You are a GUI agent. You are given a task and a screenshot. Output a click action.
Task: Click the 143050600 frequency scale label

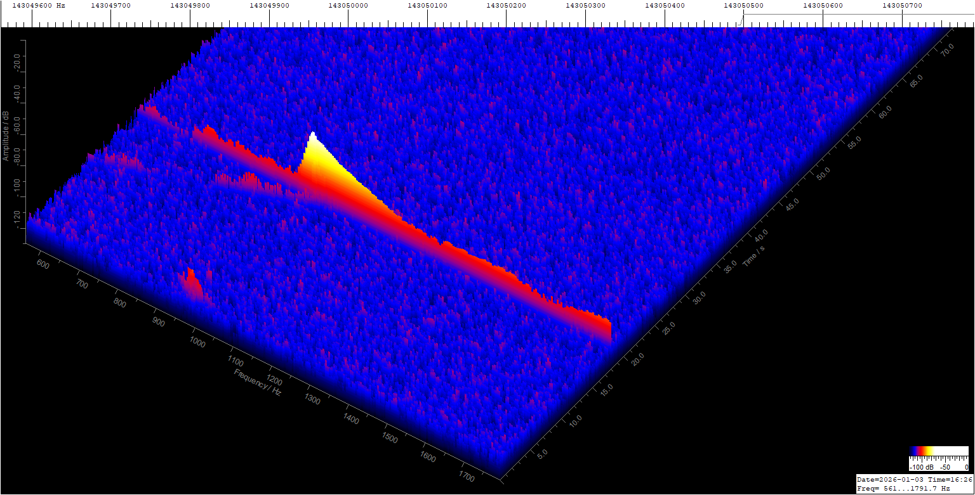pyautogui.click(x=823, y=5)
